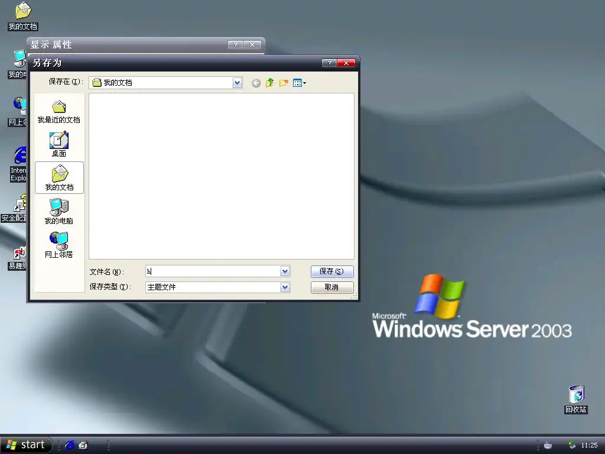This screenshot has width=605, height=454.
Task: Launch Internet Explorer from quick launch
Action: click(70, 445)
